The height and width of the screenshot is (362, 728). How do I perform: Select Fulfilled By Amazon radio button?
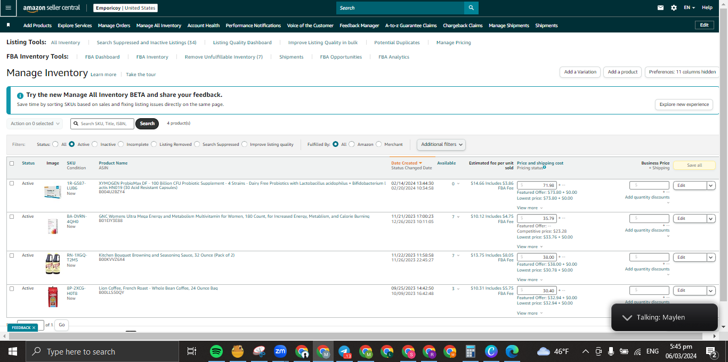pos(352,144)
